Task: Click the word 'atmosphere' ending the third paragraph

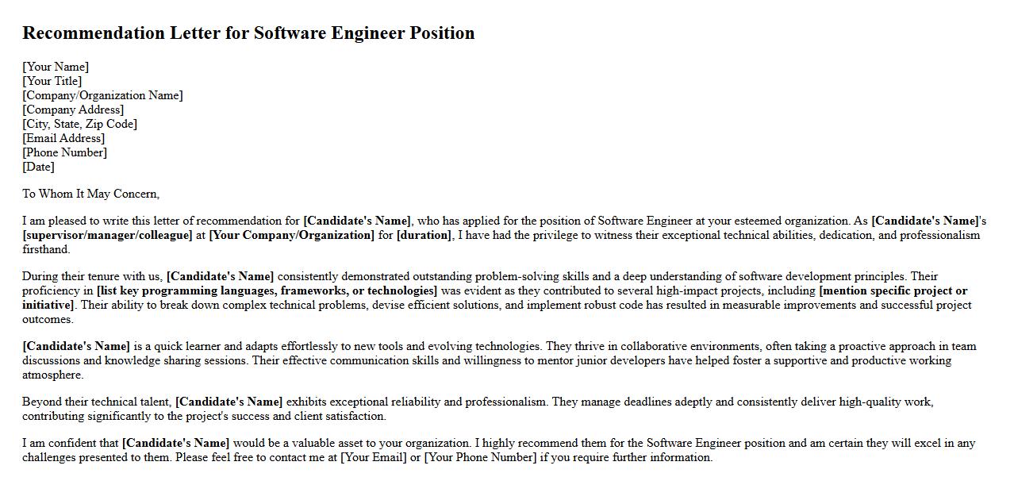Action: (x=52, y=375)
